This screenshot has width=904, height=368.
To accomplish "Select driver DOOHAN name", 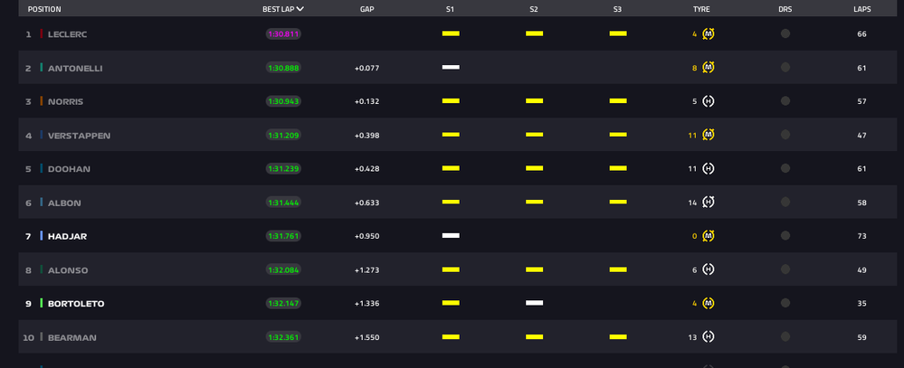I will click(69, 169).
